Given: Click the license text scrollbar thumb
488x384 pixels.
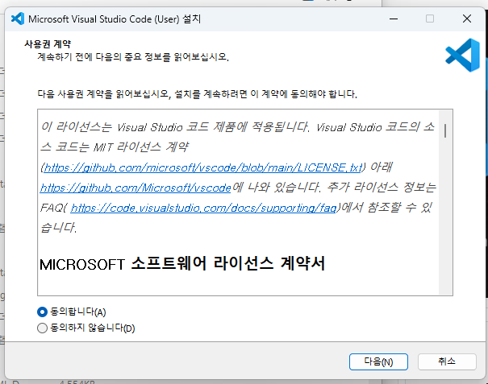Looking at the screenshot, I should [445, 130].
